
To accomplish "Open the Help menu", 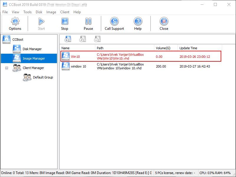I will pos(77,12).
